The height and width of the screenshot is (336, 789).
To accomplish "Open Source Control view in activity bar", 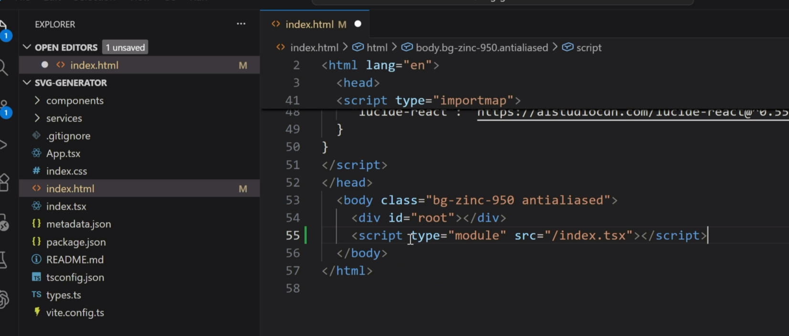I will (x=4, y=108).
